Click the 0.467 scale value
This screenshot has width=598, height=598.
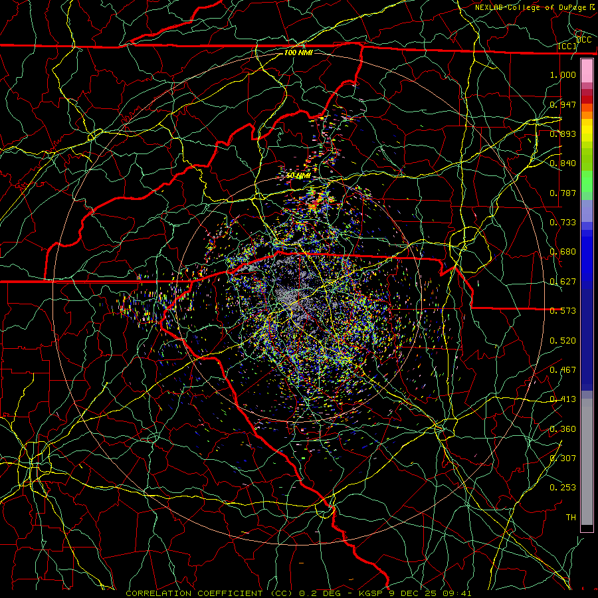point(563,370)
